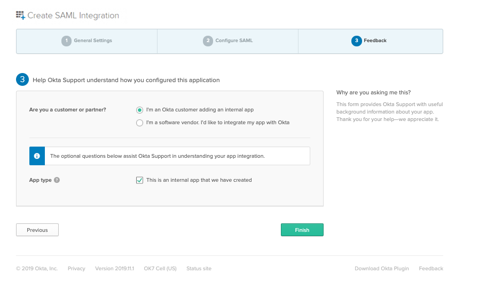Open the Privacy footer link

pos(76,269)
